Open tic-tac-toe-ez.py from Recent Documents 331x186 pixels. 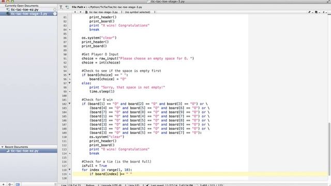click(28, 151)
